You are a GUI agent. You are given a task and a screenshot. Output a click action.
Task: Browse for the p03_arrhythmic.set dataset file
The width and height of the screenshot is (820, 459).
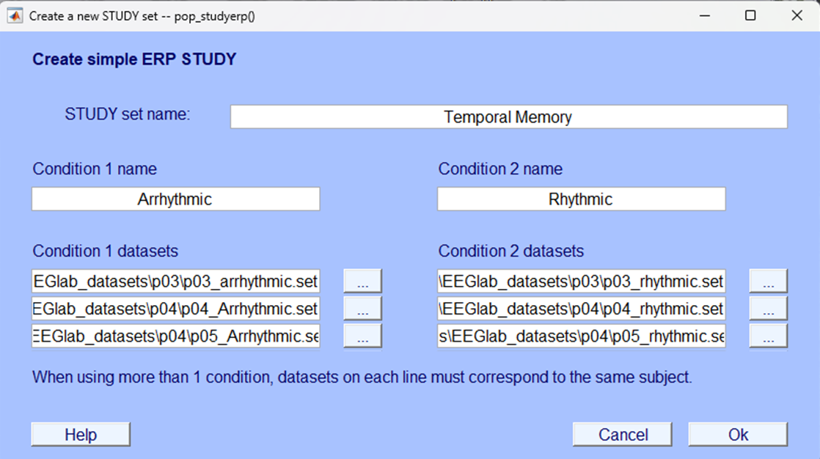click(x=362, y=280)
